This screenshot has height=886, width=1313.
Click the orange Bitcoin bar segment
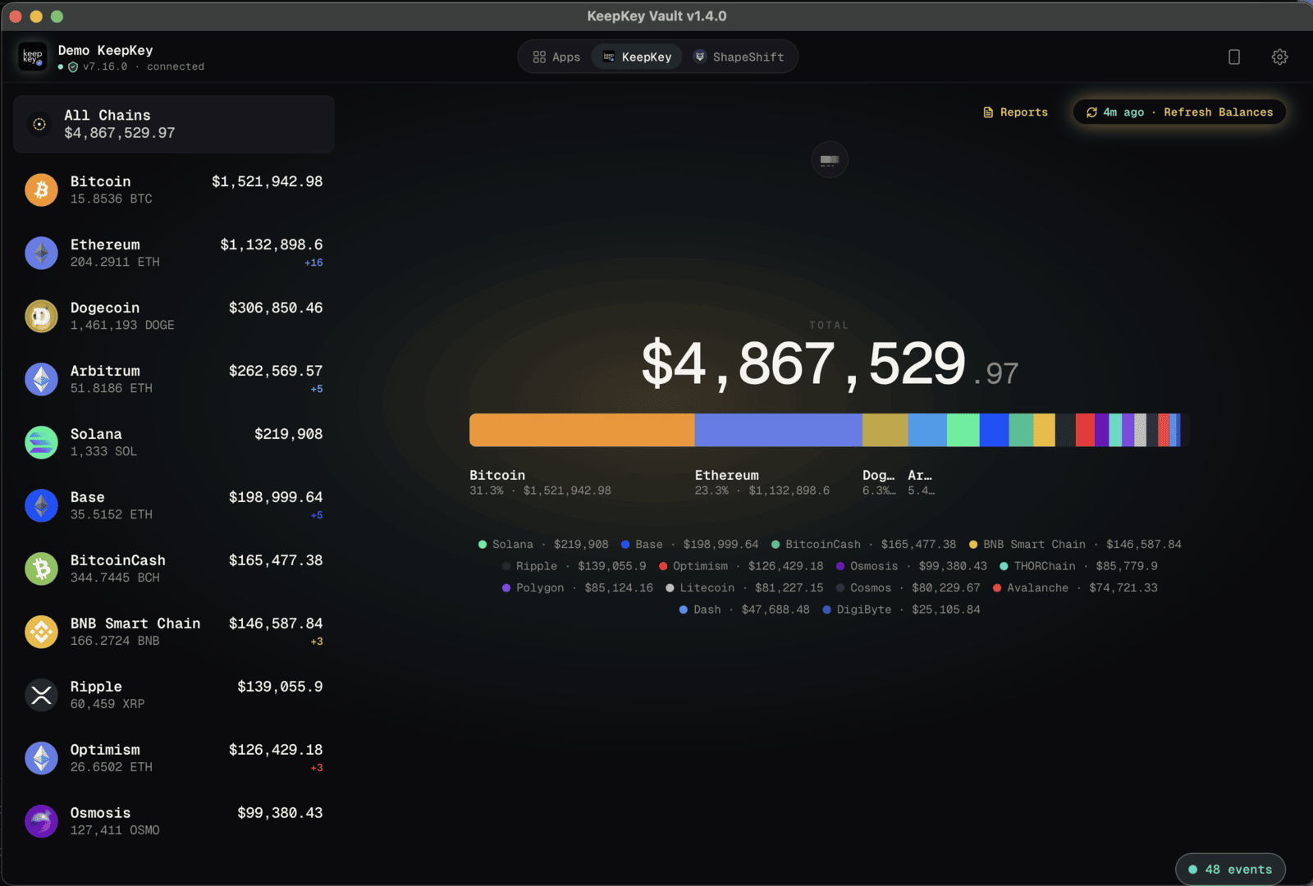coord(582,430)
